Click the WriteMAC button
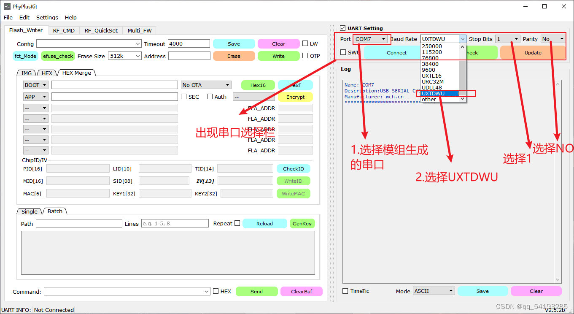Image resolution: width=574 pixels, height=314 pixels. click(294, 193)
